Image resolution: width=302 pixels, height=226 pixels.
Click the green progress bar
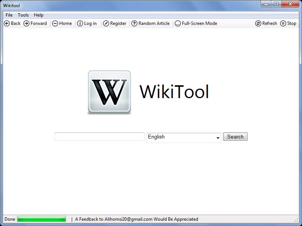pos(42,219)
